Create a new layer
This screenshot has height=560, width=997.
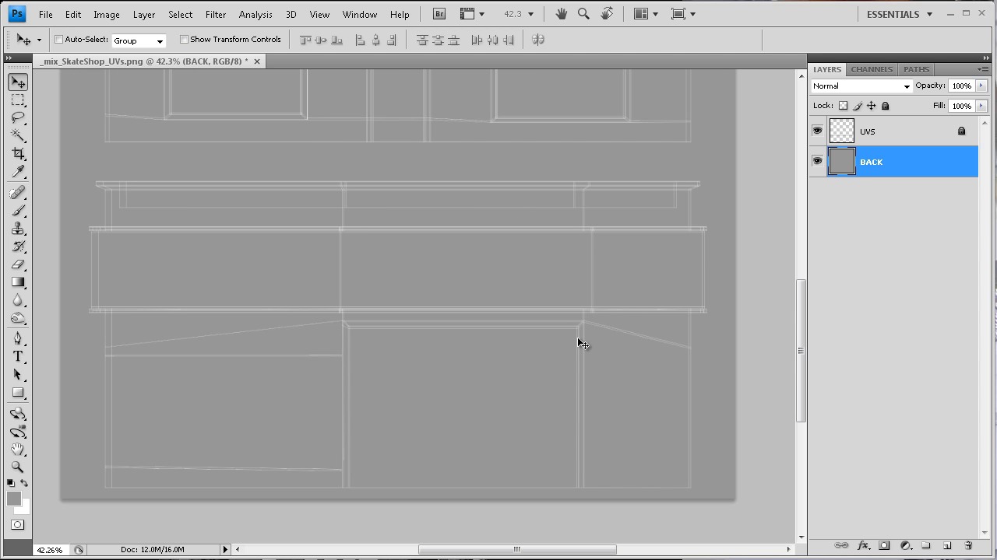click(947, 546)
